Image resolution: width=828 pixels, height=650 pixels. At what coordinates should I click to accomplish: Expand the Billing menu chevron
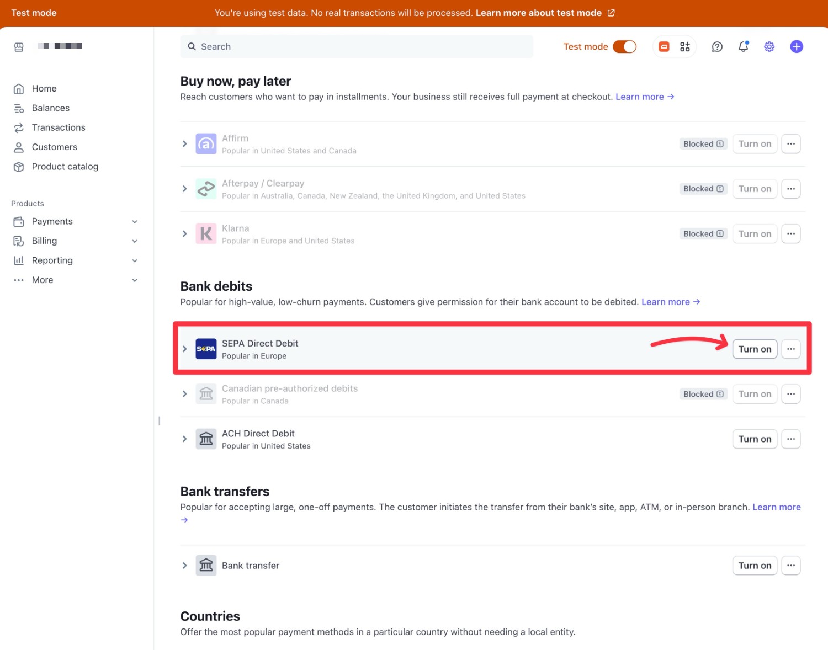(x=135, y=241)
